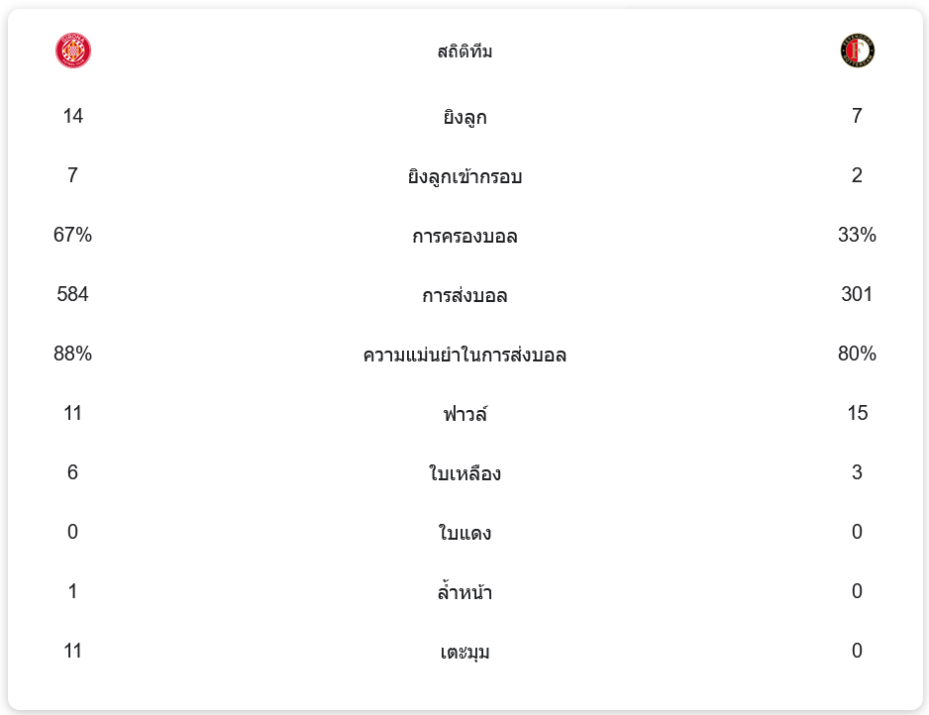Screen dimensions: 929x715
Task: Click the ใบแดง row label
Action: [x=464, y=534]
